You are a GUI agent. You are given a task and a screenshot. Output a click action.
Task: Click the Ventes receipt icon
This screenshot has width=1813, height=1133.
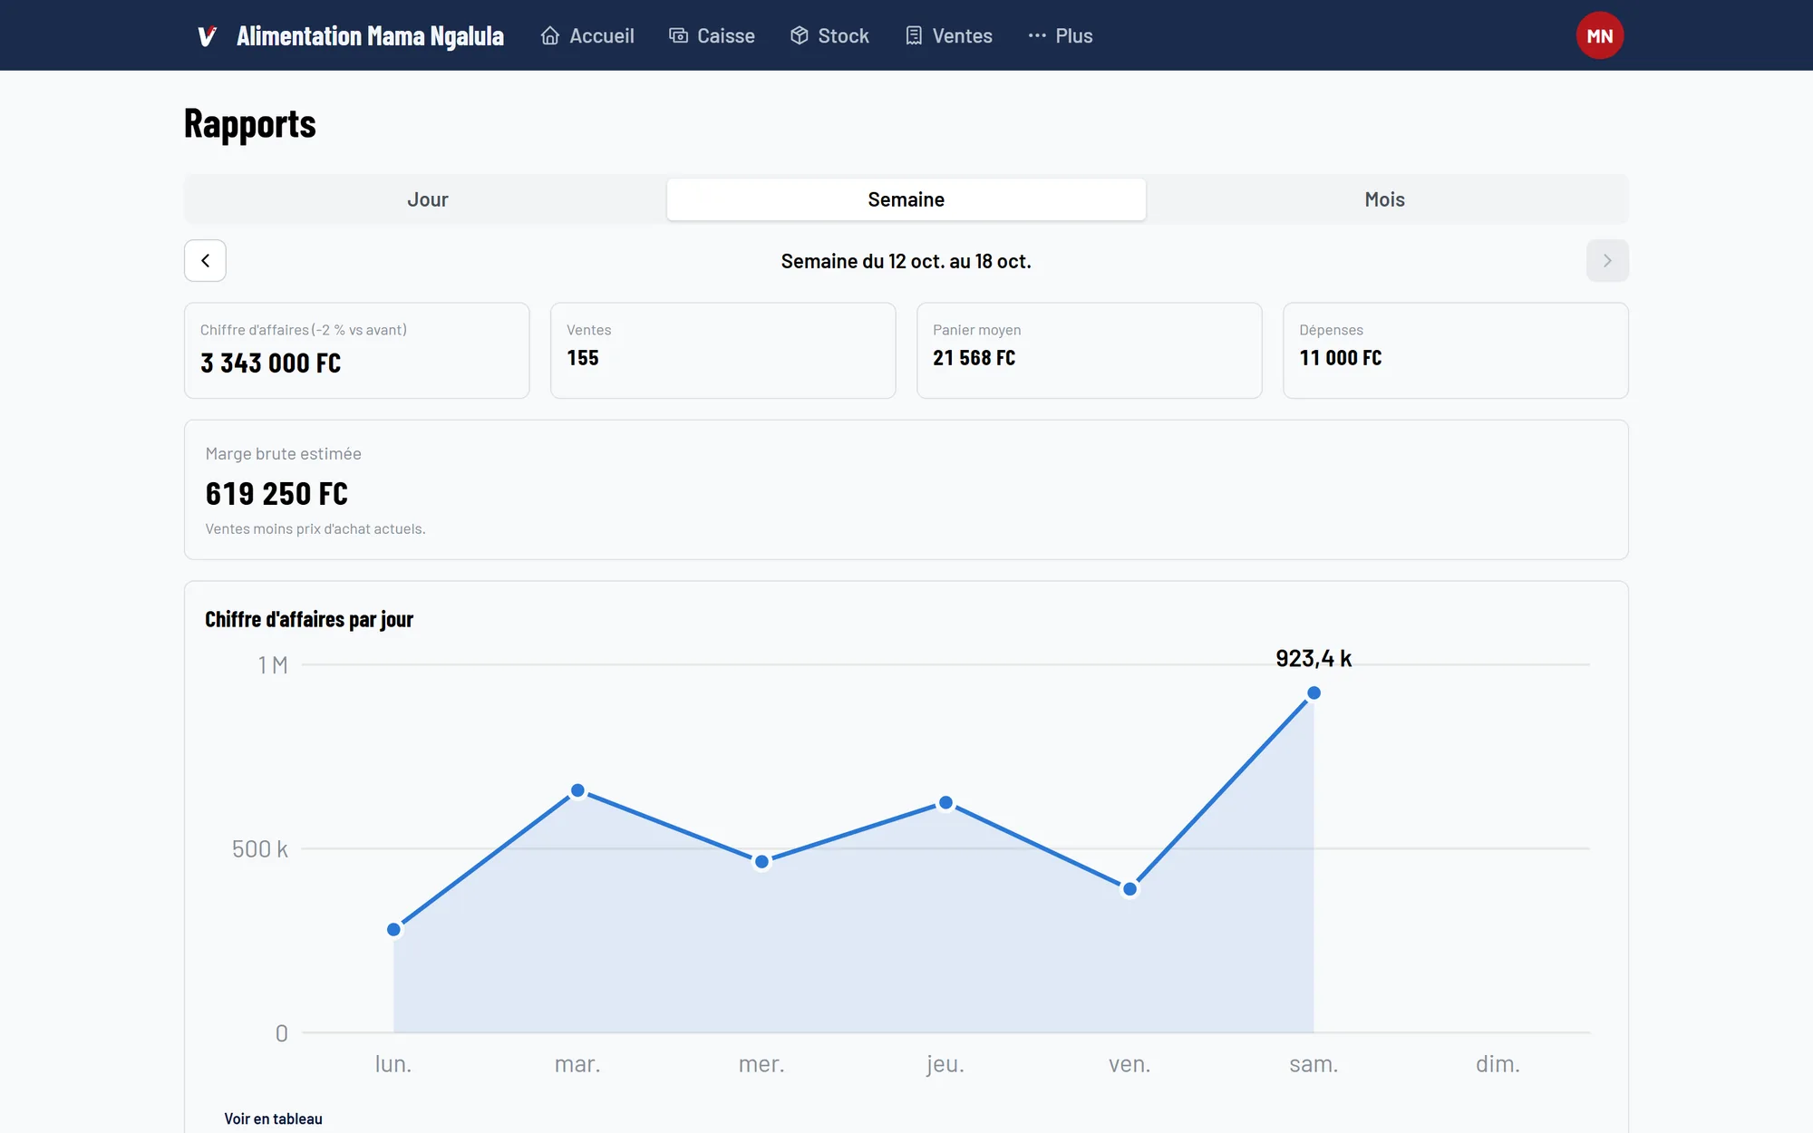coord(914,35)
